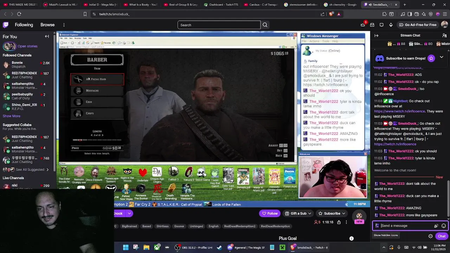Open Brave Rewards triangle icon
The image size is (450, 253).
(339, 14)
